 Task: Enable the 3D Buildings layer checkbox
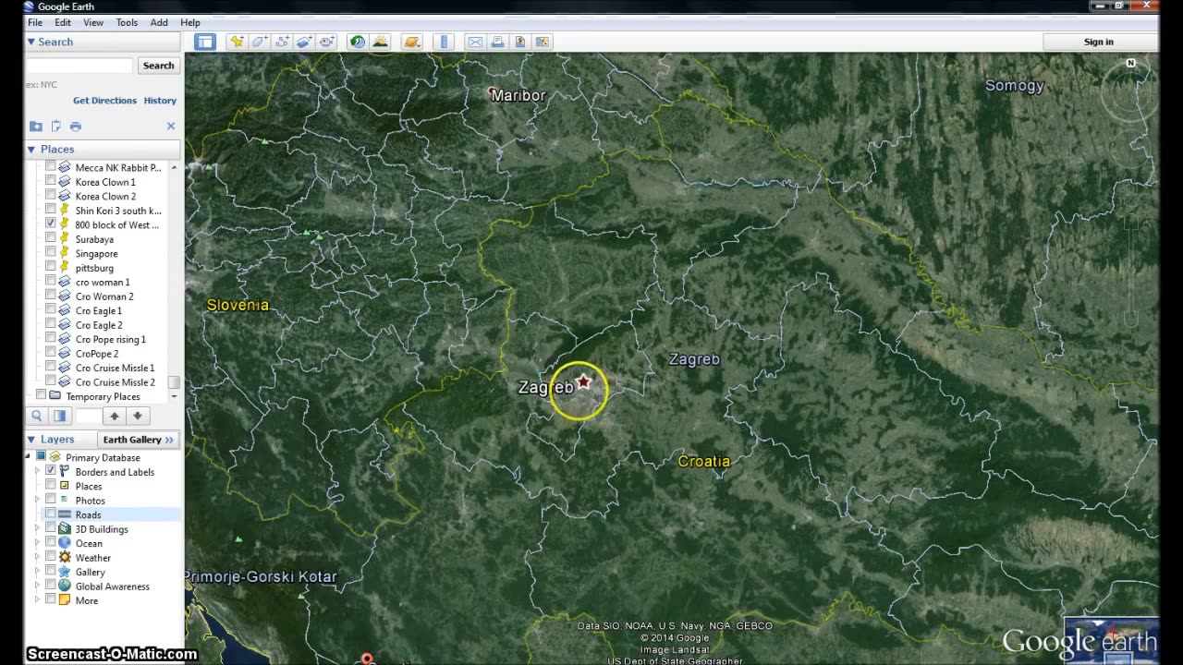51,529
